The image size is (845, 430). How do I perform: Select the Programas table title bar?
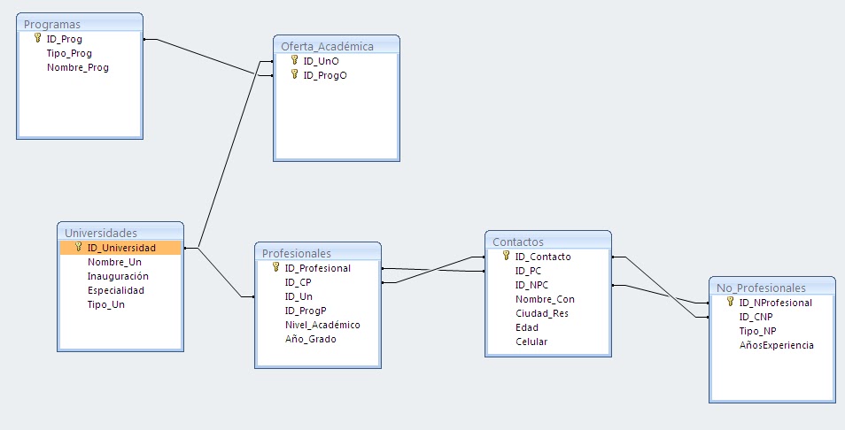(80, 24)
